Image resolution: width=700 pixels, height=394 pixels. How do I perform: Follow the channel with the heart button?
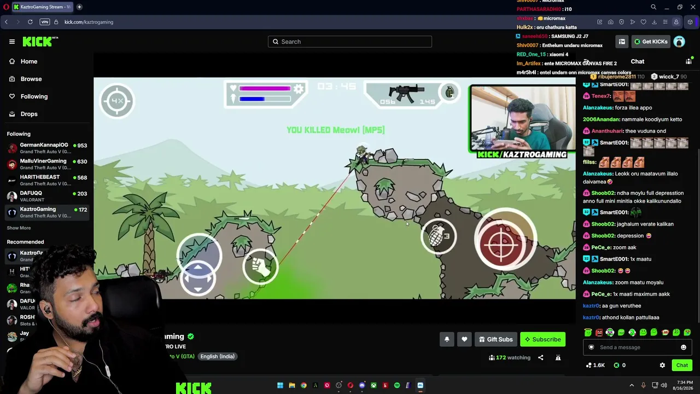coord(464,339)
